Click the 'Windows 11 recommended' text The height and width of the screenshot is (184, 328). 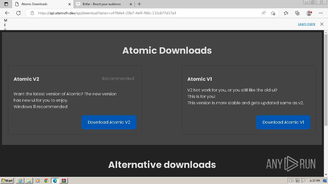click(x=40, y=107)
